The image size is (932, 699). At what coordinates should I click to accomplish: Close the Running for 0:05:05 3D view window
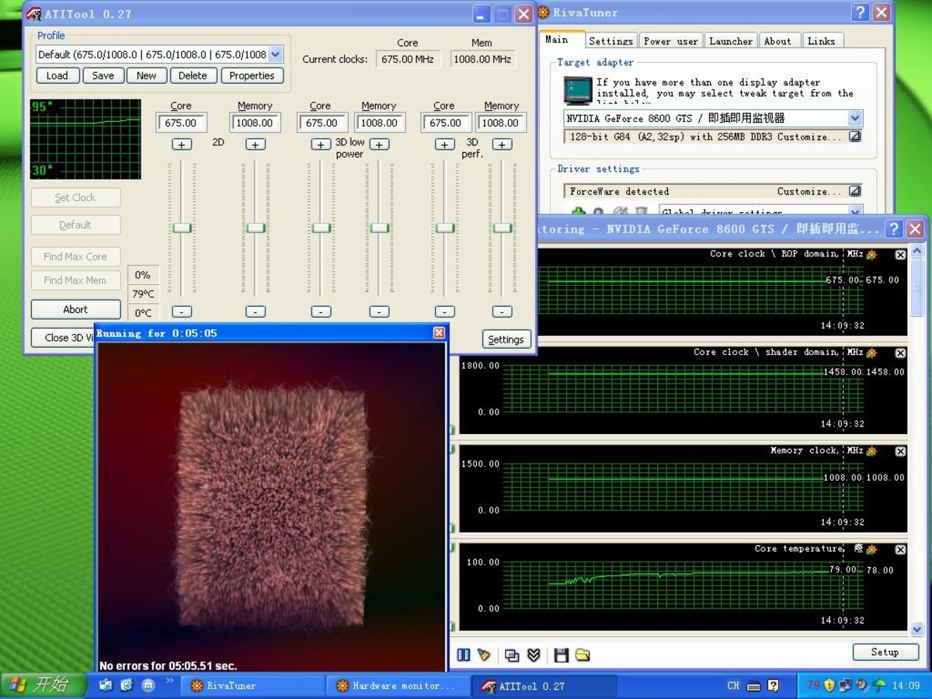pyautogui.click(x=439, y=333)
